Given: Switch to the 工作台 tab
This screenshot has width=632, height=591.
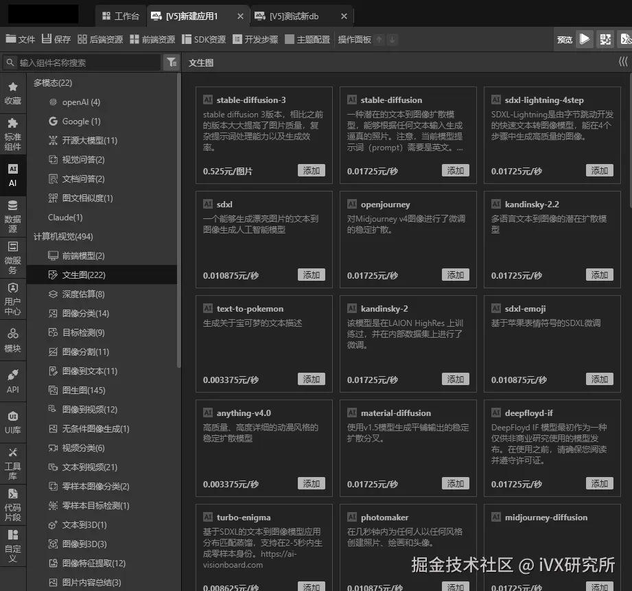Looking at the screenshot, I should pyautogui.click(x=121, y=15).
